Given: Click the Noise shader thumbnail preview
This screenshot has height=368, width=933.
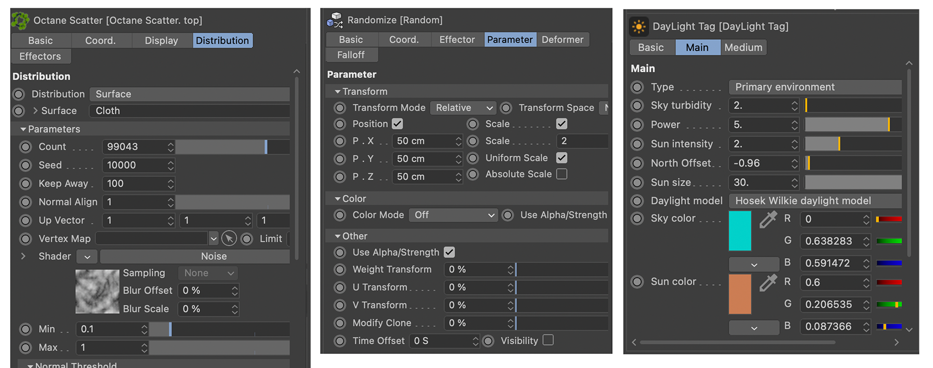Looking at the screenshot, I should [97, 291].
